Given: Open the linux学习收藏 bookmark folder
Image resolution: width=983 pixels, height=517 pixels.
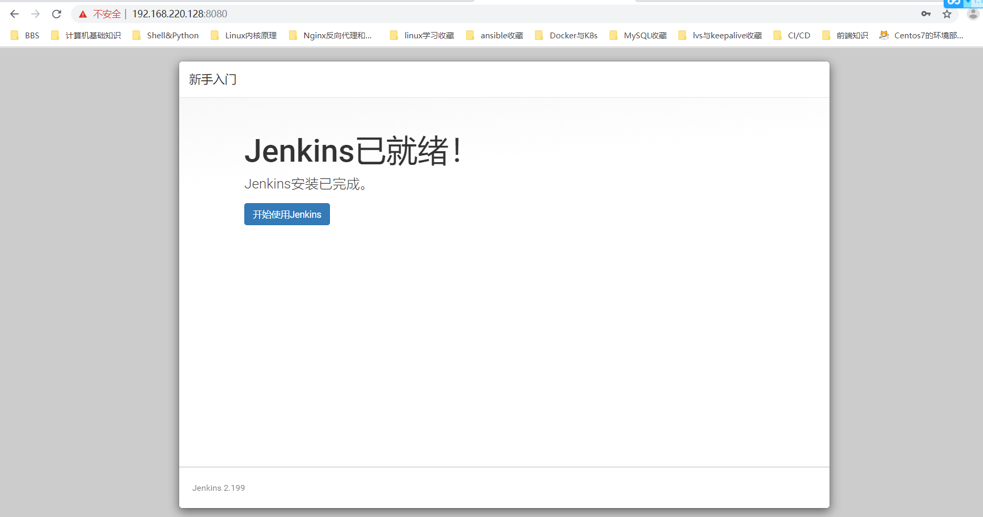Looking at the screenshot, I should point(422,35).
